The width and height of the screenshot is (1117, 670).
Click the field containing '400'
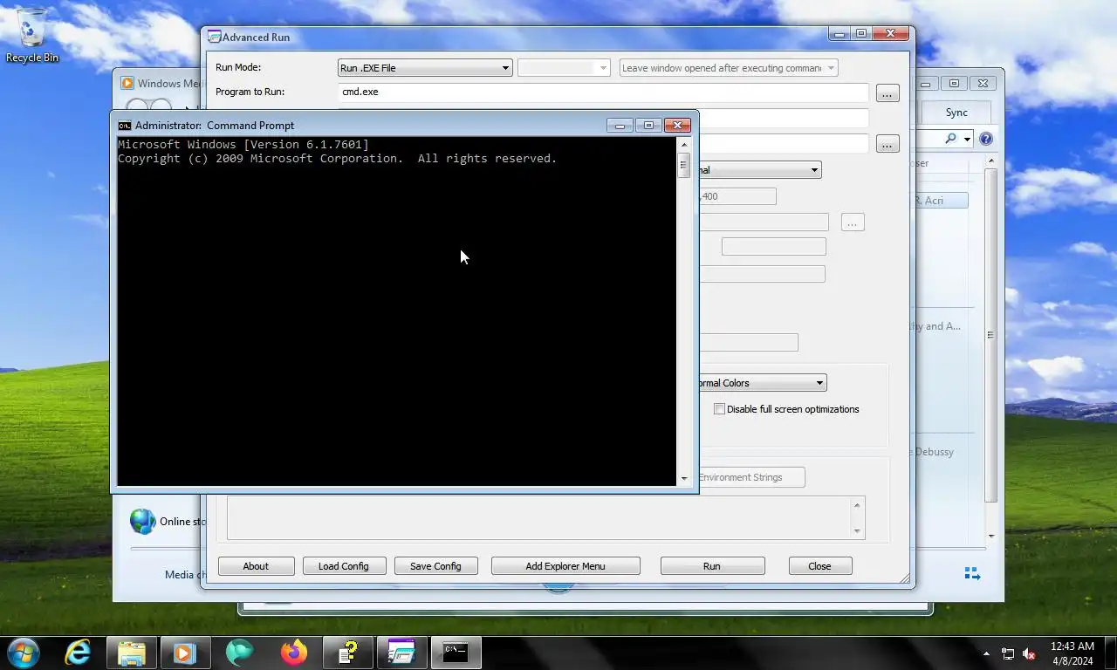(x=737, y=196)
